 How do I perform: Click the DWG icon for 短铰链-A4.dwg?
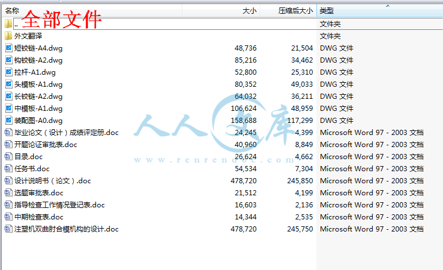coord(9,48)
